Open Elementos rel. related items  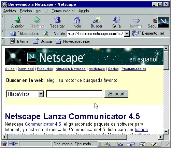(148, 33)
